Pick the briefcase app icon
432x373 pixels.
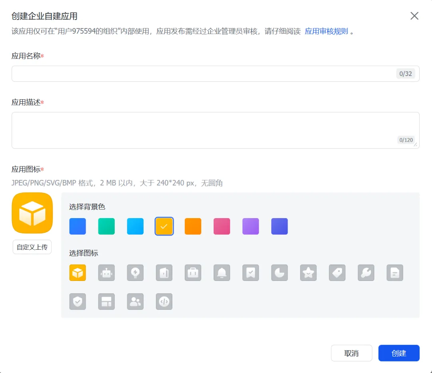[x=193, y=273]
